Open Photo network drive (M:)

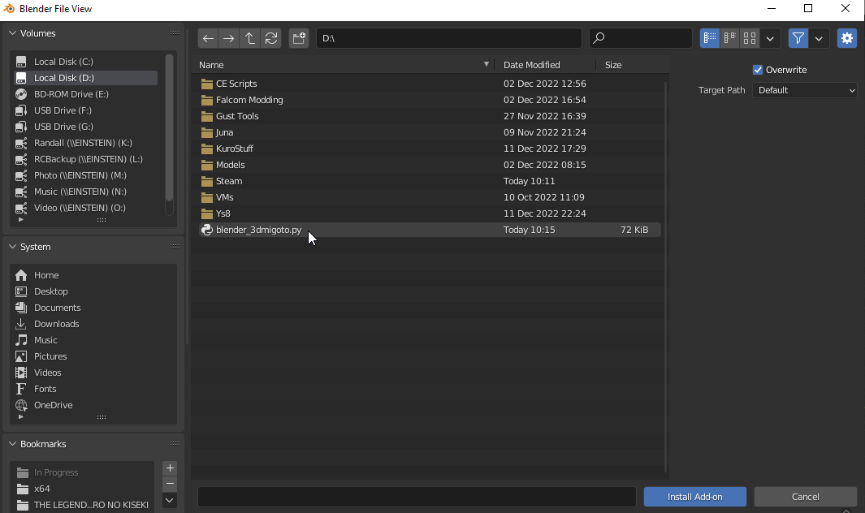(85, 175)
